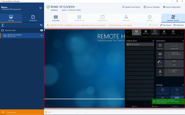Click Disconnect remote session

(166, 25)
